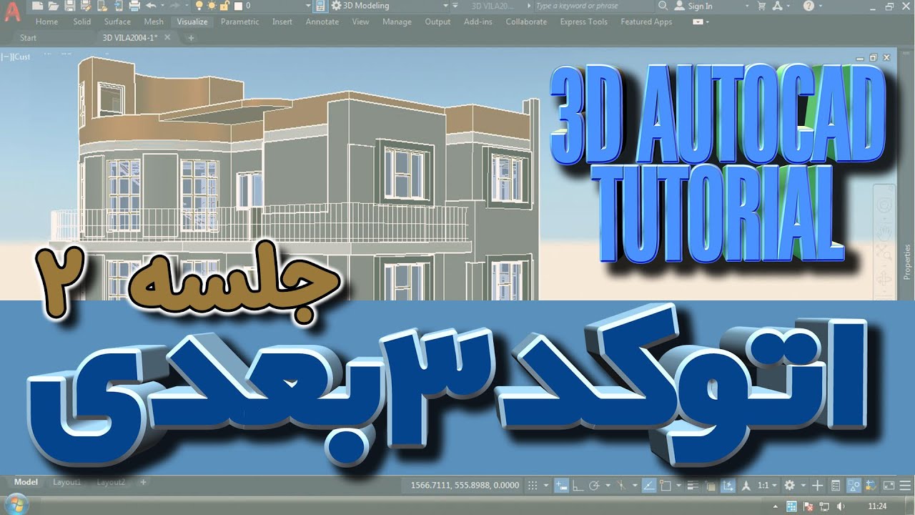The image size is (915, 515).
Task: Click the Open file folder icon
Action: tap(54, 6)
